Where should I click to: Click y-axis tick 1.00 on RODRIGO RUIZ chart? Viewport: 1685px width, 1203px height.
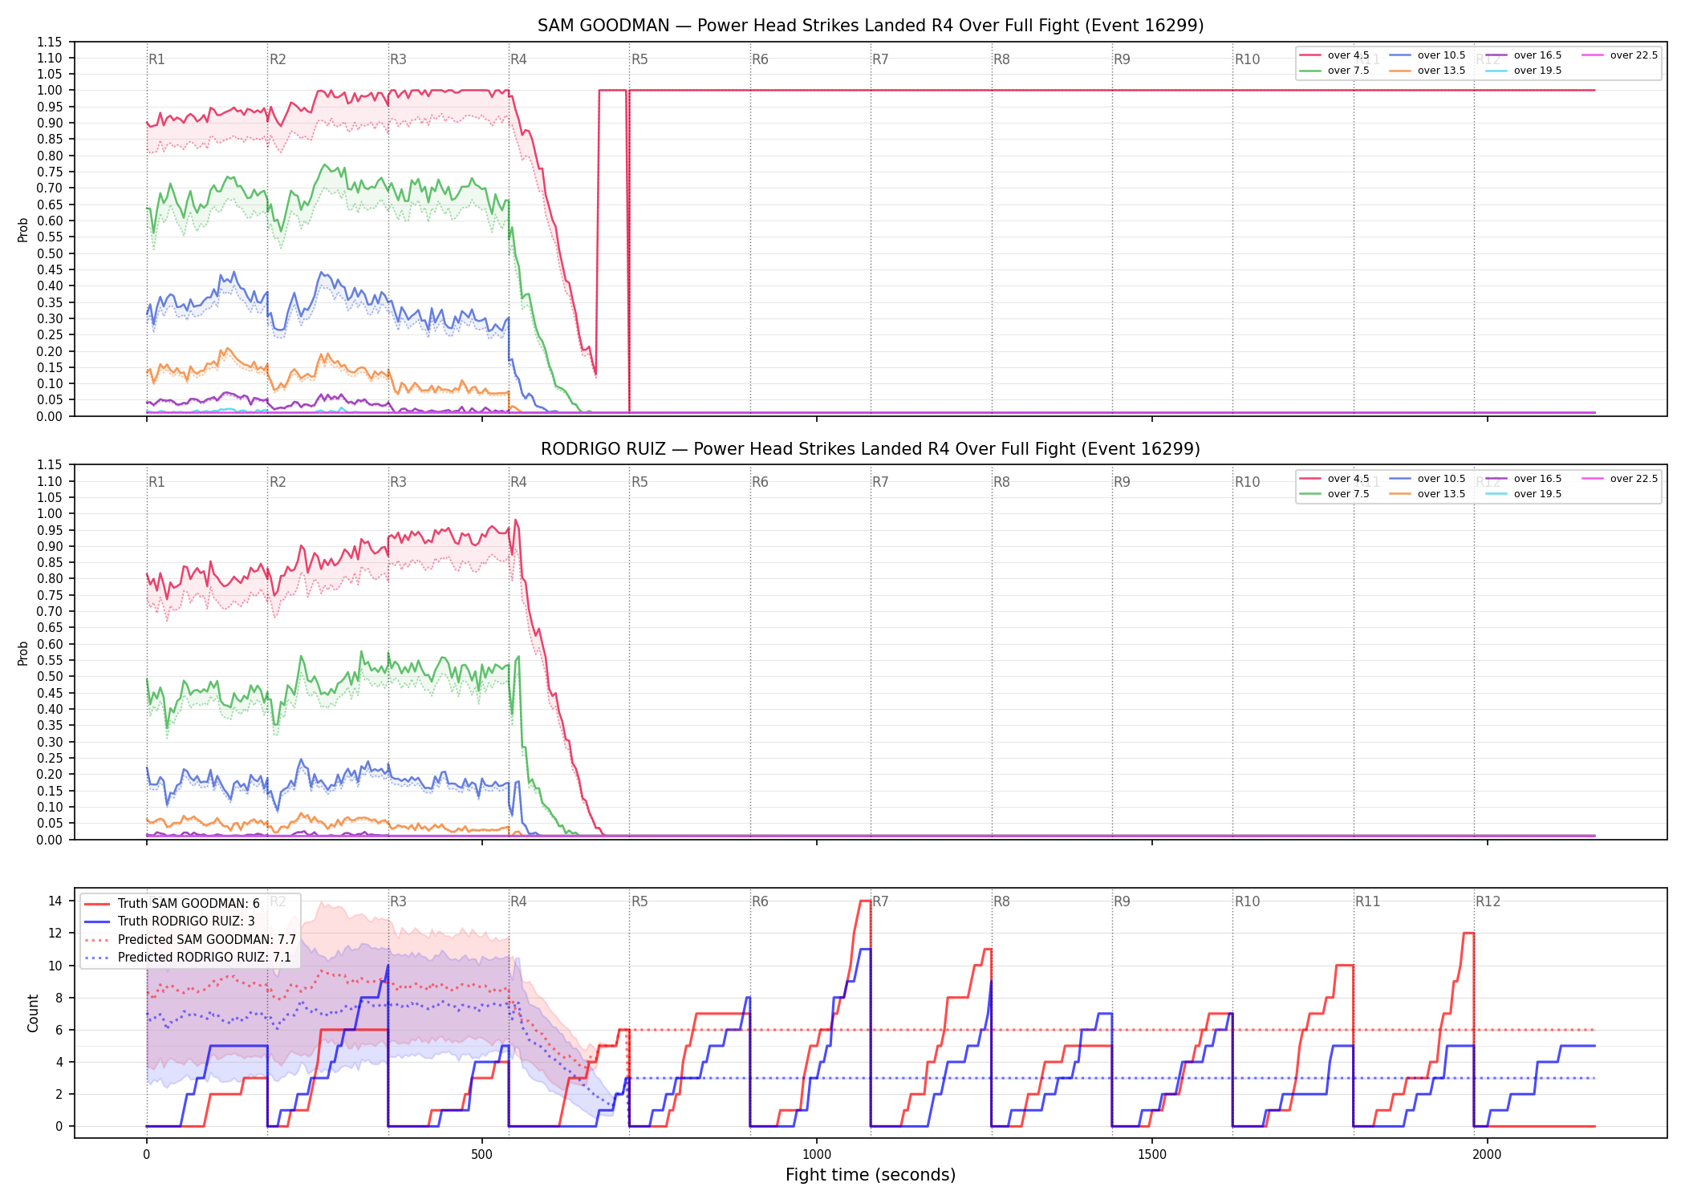click(50, 513)
